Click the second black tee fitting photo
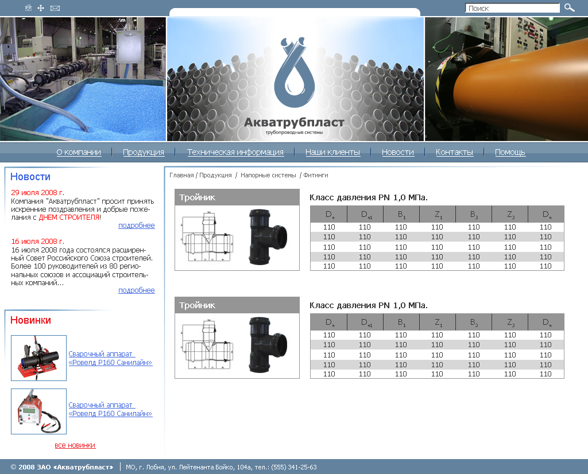Viewport: 588px width, 474px height. pos(268,345)
